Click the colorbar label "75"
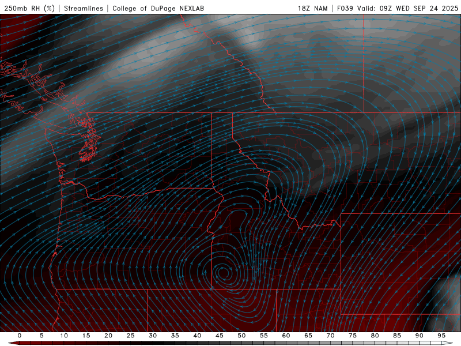The height and width of the screenshot is (346, 461). pyautogui.click(x=353, y=336)
